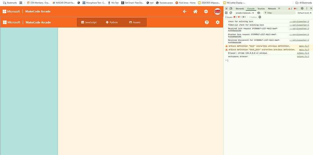Open the Microphone Test bookmark

pyautogui.click(x=94, y=3)
